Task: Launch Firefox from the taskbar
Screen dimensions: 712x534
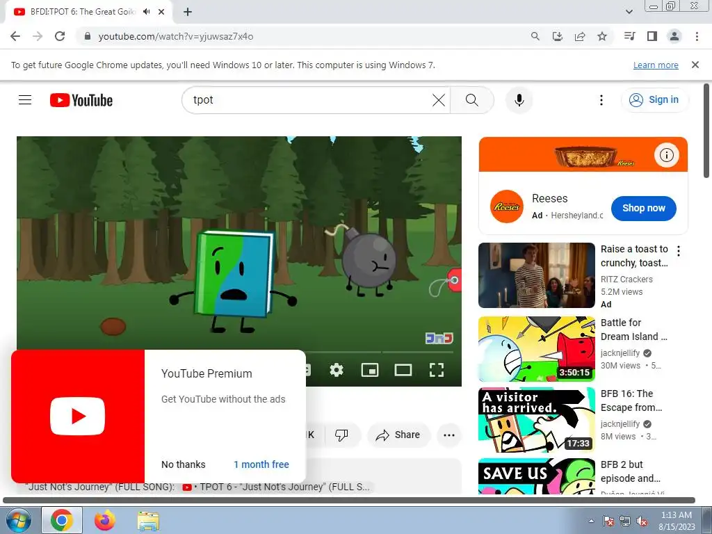Action: (105, 520)
